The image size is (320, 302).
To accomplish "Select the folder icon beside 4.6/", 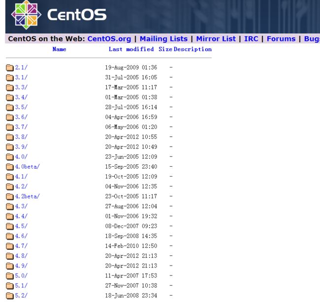I will (x=9, y=236).
